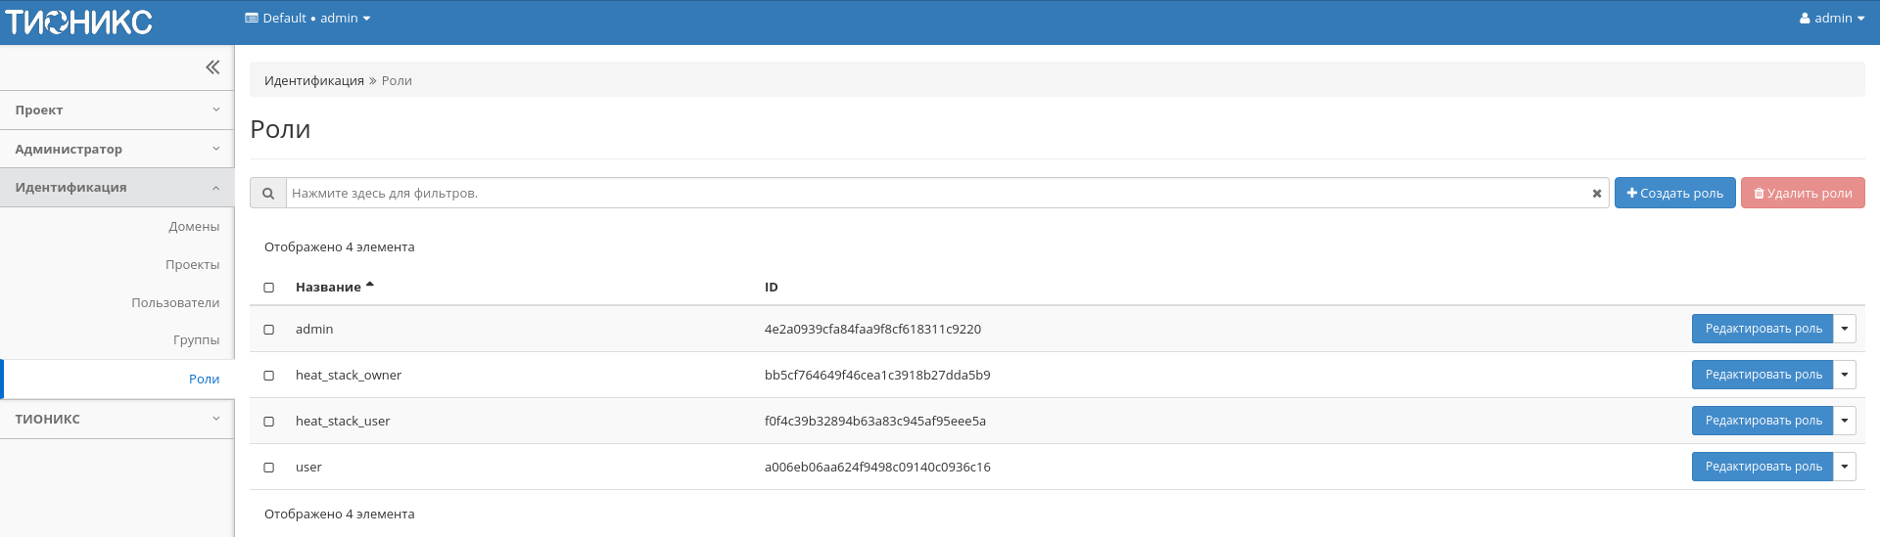Expand the Проект sidebar section
1880x537 pixels.
(117, 111)
